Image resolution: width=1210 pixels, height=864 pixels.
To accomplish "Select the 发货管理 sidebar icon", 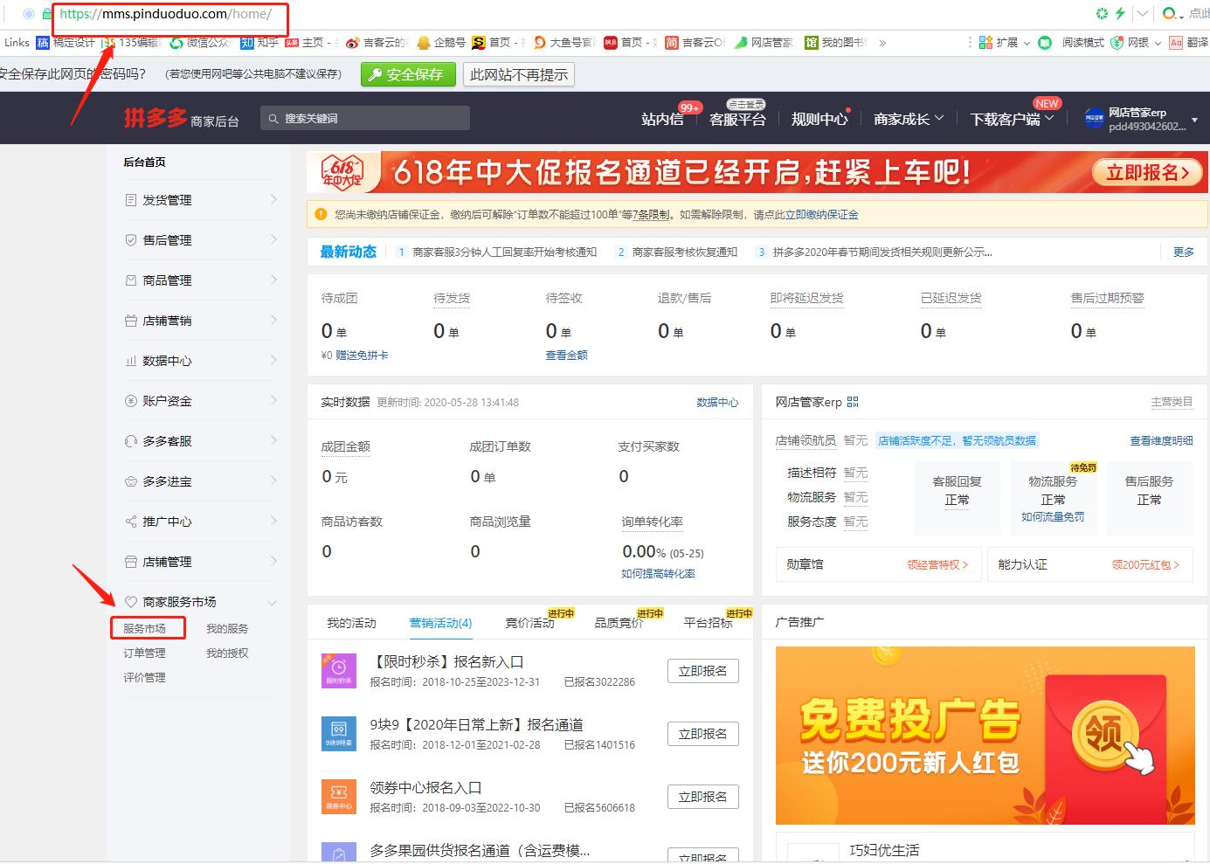I will (x=133, y=199).
